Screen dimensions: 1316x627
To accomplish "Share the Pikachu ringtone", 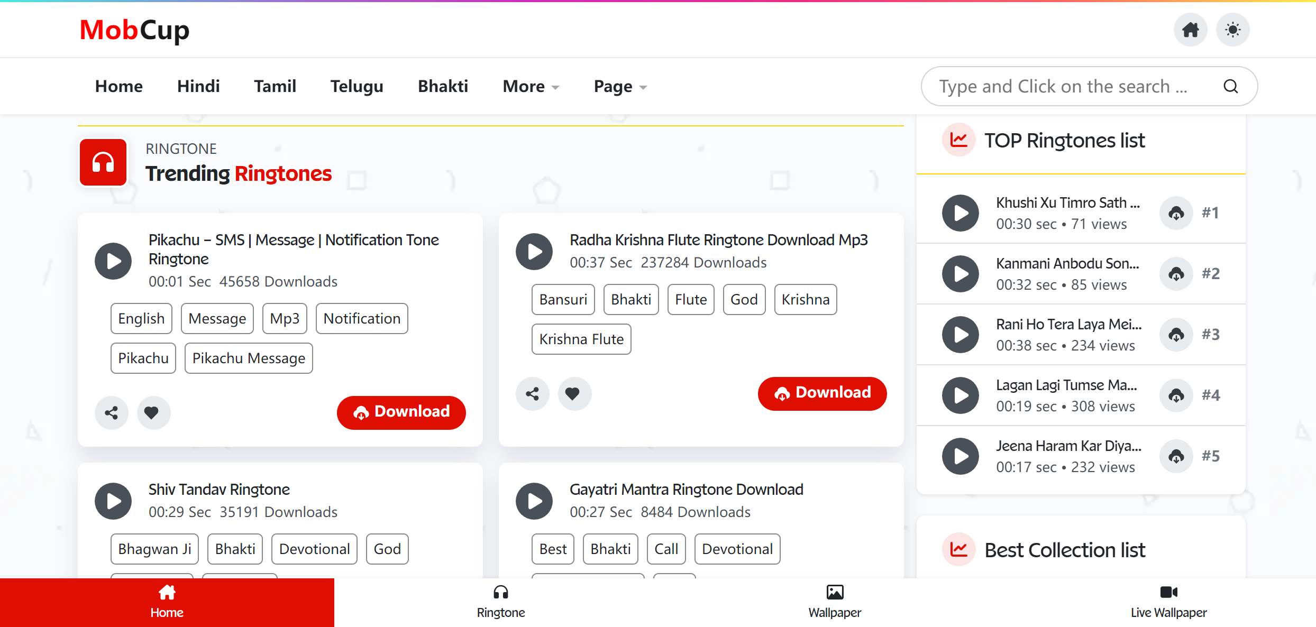I will click(x=111, y=412).
